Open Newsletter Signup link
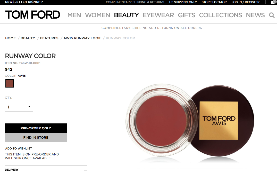The width and height of the screenshot is (277, 173). click(x=24, y=2)
